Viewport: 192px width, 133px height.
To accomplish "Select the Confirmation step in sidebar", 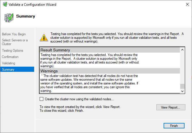I will 10,57.
